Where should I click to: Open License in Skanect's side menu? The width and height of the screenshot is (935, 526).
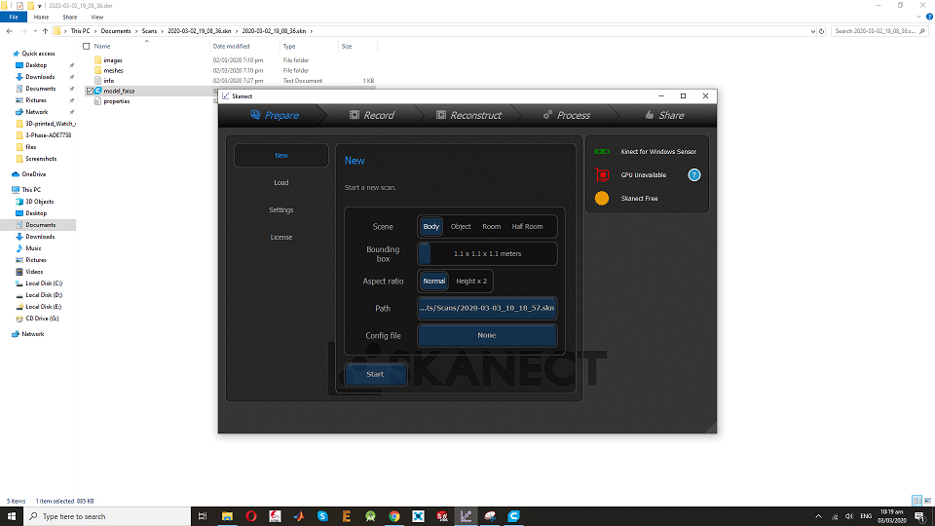[x=281, y=238]
